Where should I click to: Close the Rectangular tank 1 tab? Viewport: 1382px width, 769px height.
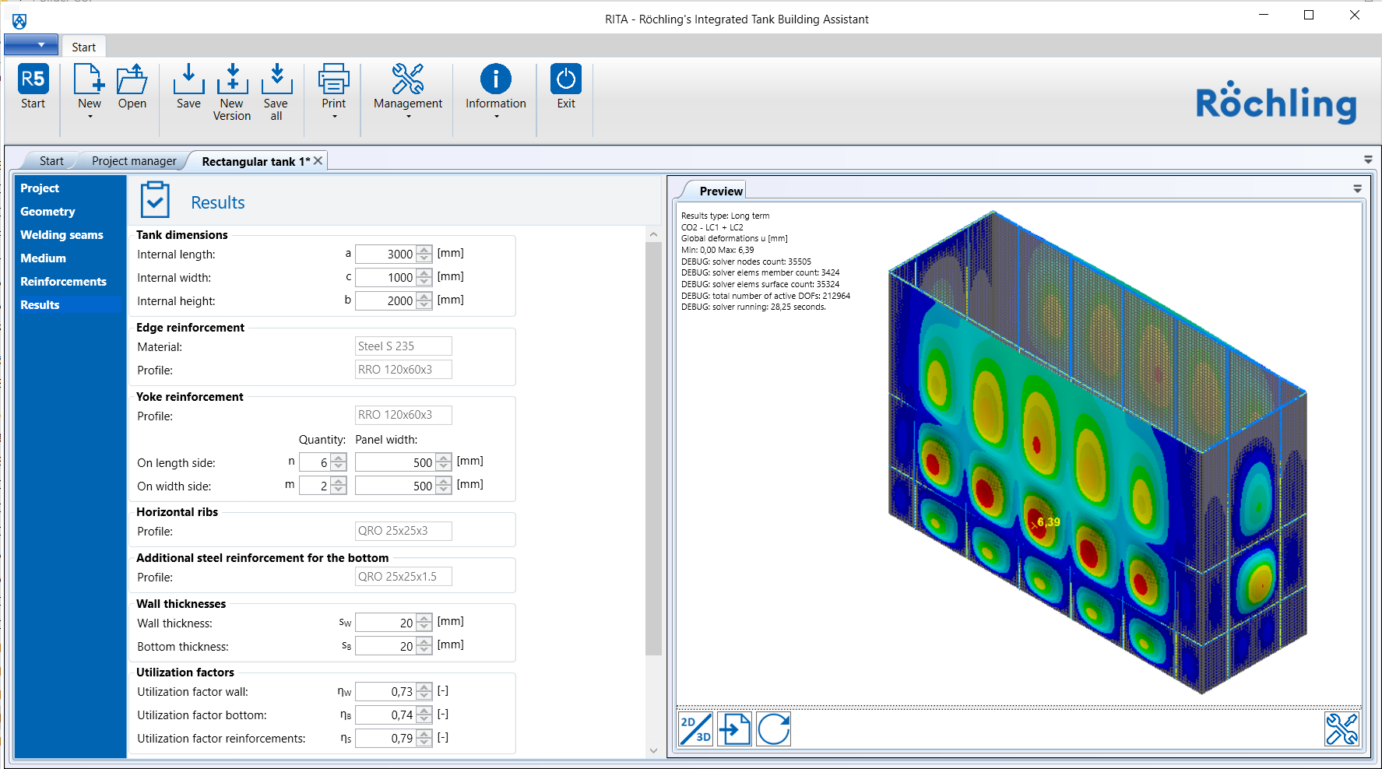point(318,160)
